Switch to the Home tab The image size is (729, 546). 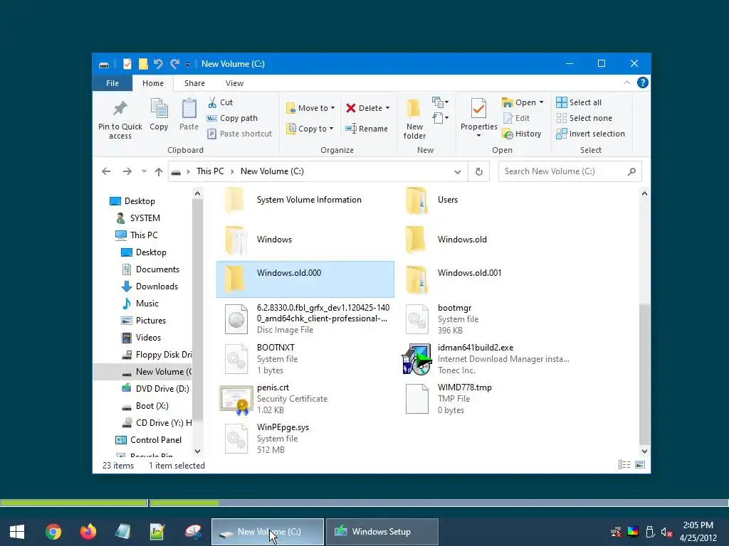coord(153,83)
